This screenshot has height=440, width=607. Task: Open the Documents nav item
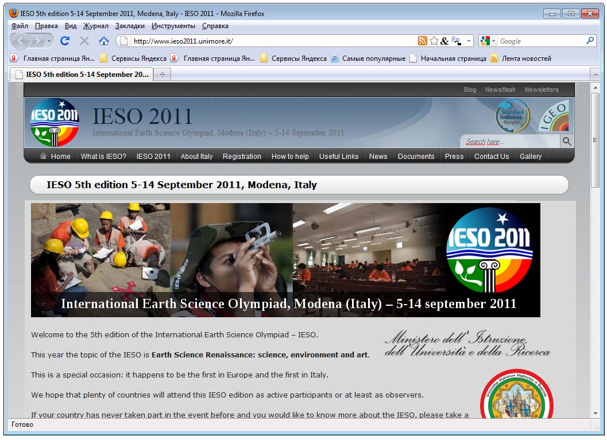(416, 156)
